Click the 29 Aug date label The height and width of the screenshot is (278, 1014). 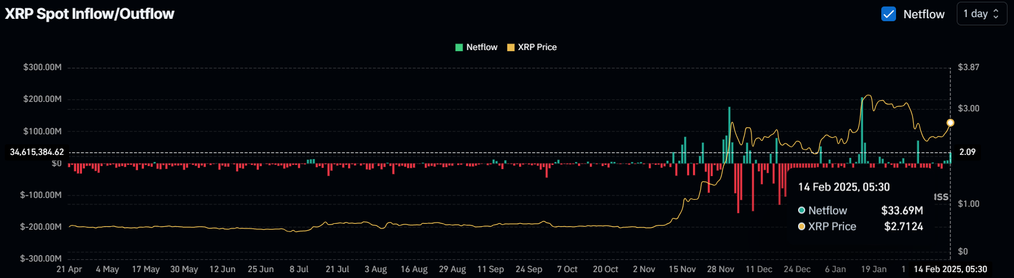tap(452, 269)
